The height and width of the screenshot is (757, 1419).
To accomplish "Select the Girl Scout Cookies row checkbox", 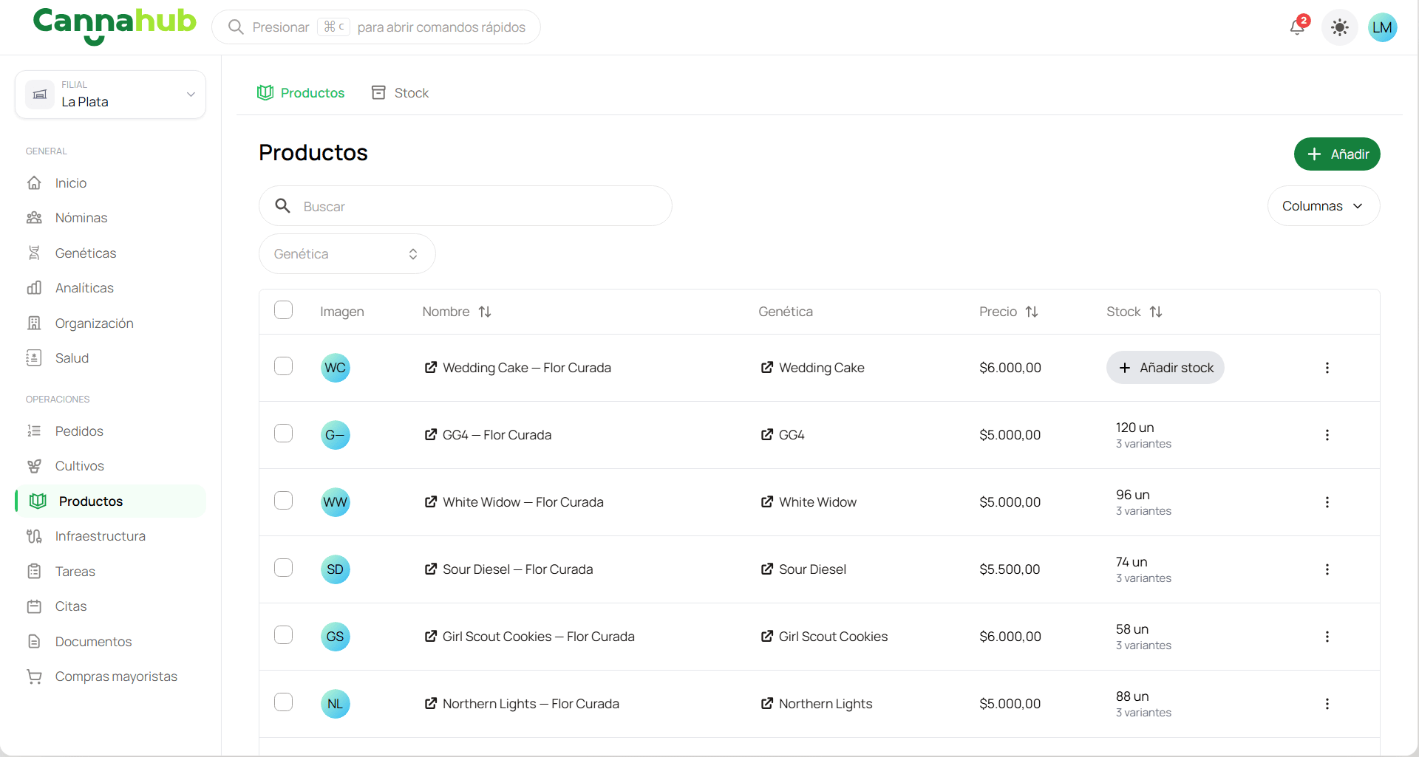I will click(283, 635).
